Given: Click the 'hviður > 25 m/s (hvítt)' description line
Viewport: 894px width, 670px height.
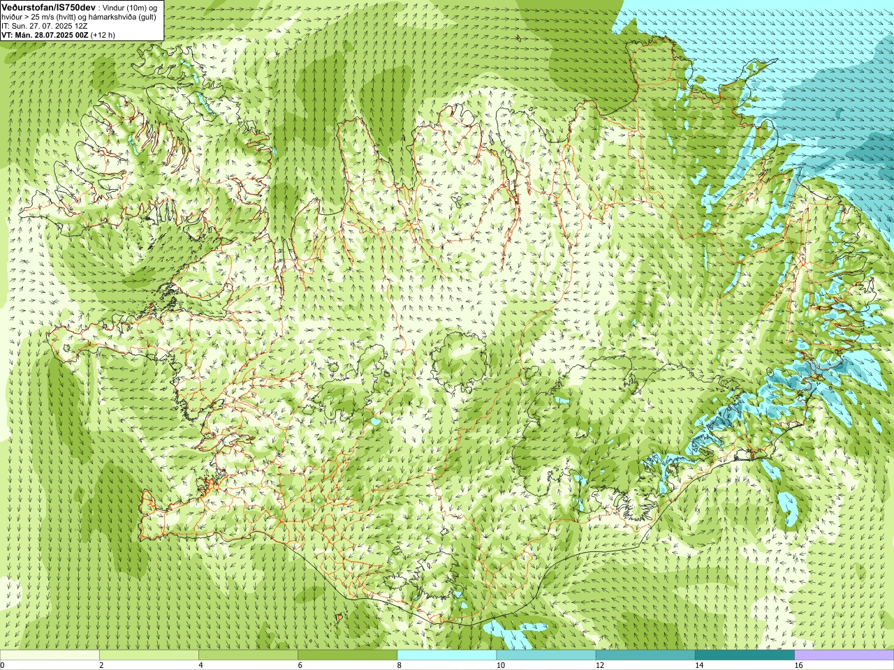Looking at the screenshot, I should [78, 17].
